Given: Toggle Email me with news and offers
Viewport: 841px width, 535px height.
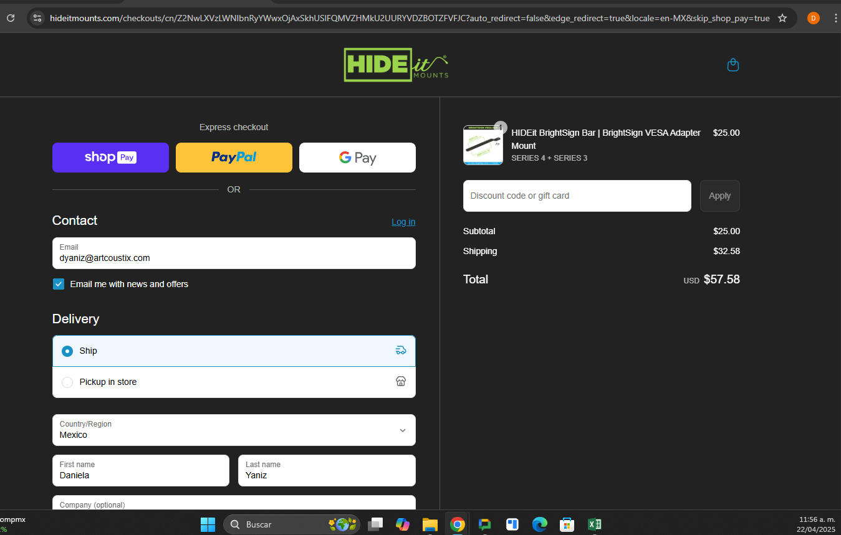Looking at the screenshot, I should [x=59, y=284].
